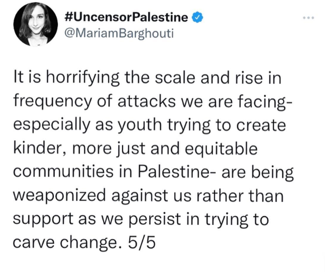Open the three-dot more options menu
Image resolution: width=325 pixels, height=272 pixels.
(308, 18)
